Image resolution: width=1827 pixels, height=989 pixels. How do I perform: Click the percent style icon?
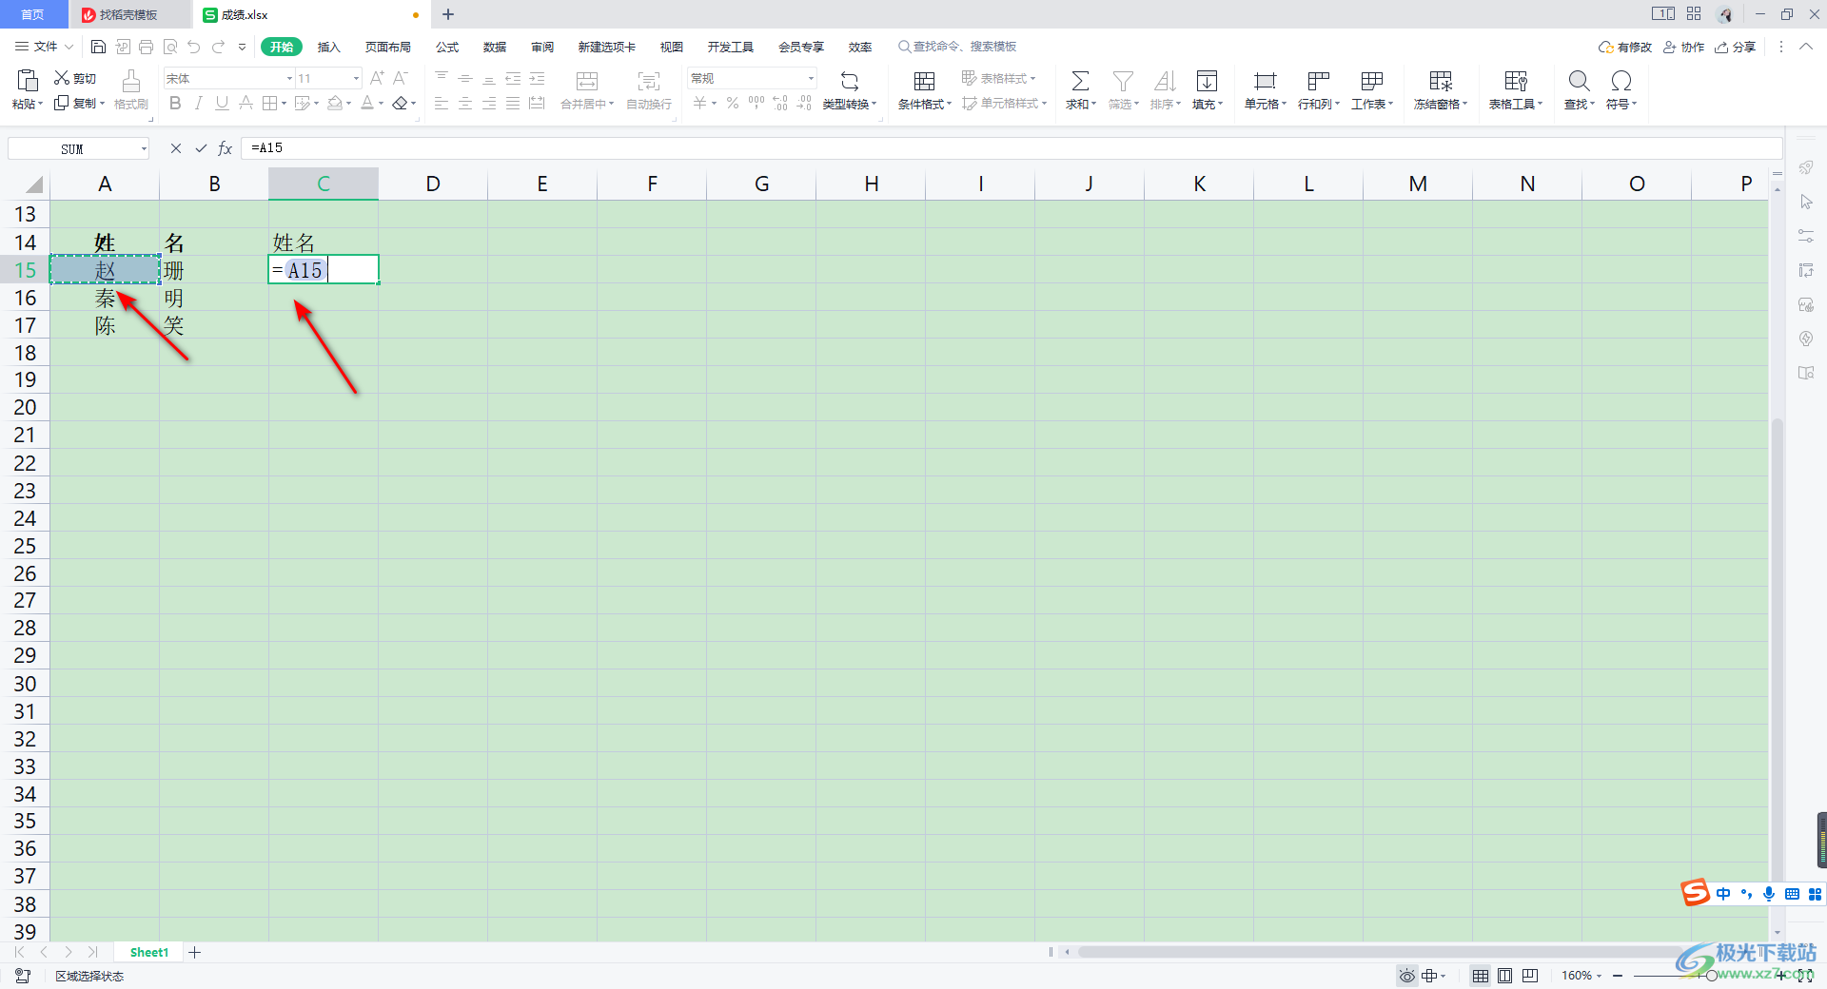click(733, 103)
